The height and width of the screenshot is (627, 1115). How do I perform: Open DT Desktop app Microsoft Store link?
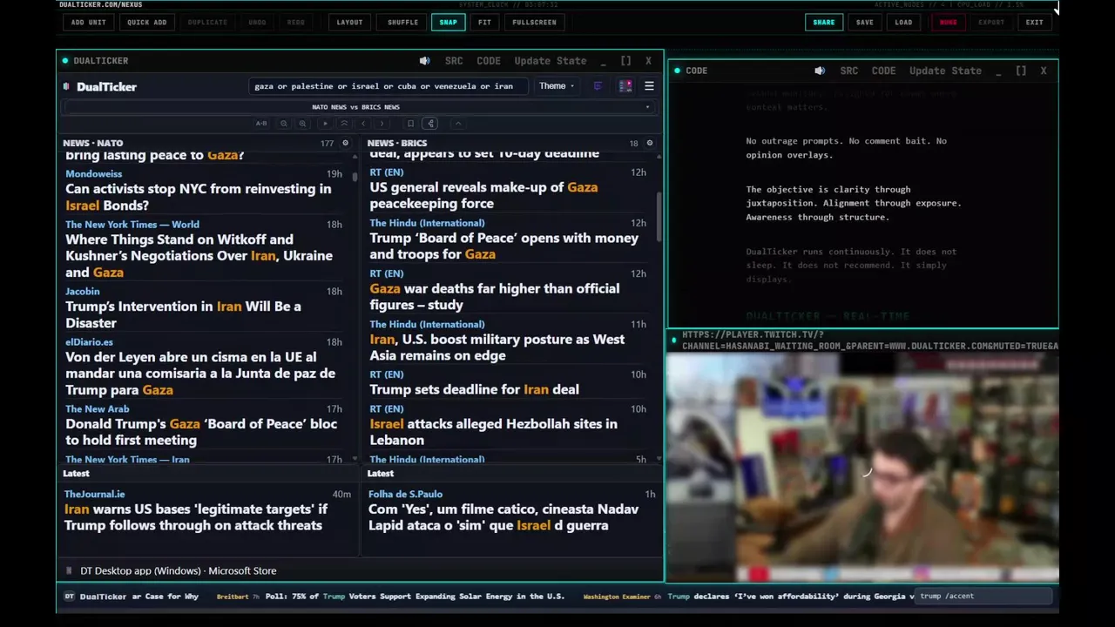coord(179,570)
